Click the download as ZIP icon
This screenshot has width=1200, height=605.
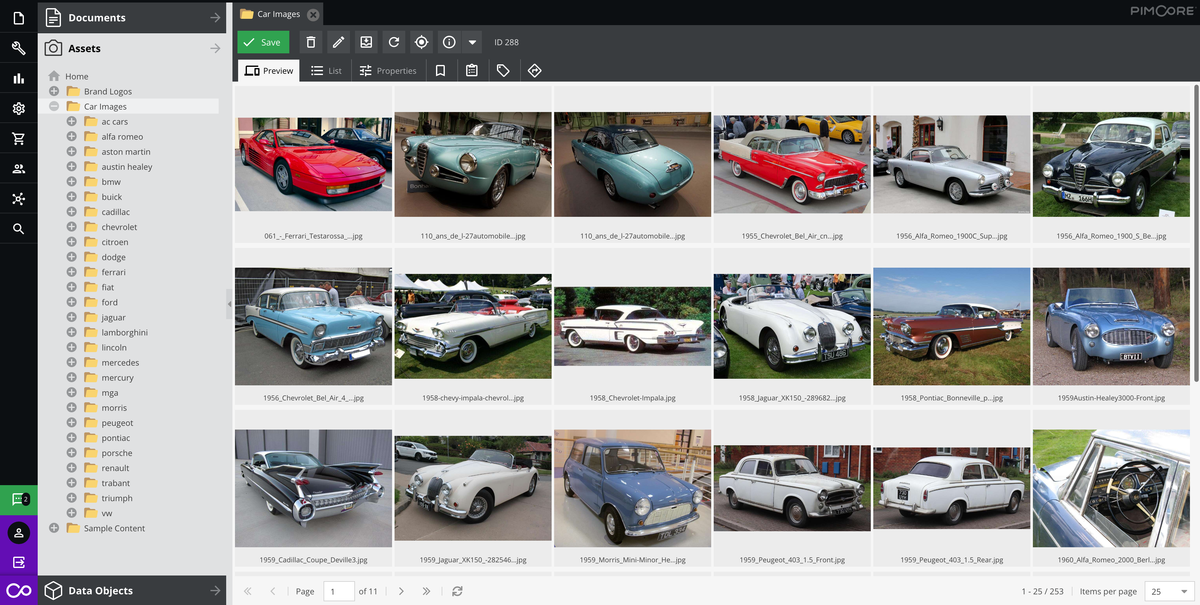[366, 42]
